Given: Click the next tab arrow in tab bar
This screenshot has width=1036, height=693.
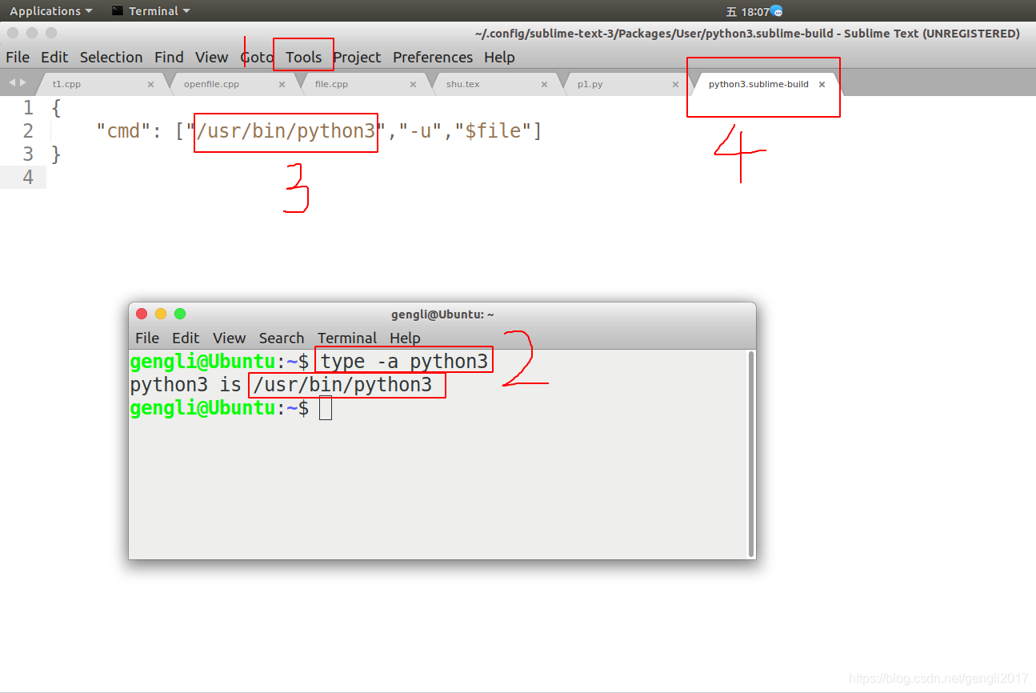Looking at the screenshot, I should point(22,82).
